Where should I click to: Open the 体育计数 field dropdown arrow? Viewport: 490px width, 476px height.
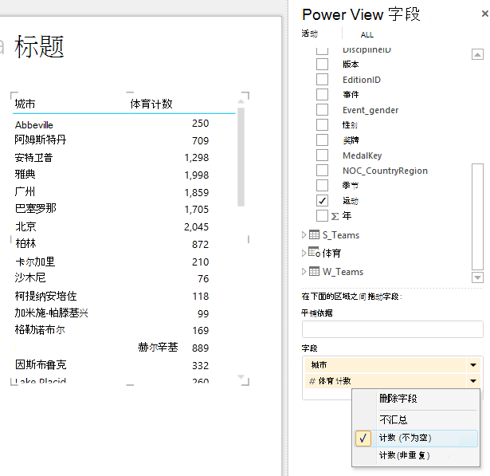tap(473, 380)
